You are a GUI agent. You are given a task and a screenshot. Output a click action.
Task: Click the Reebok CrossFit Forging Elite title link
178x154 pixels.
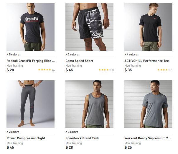click(x=30, y=61)
